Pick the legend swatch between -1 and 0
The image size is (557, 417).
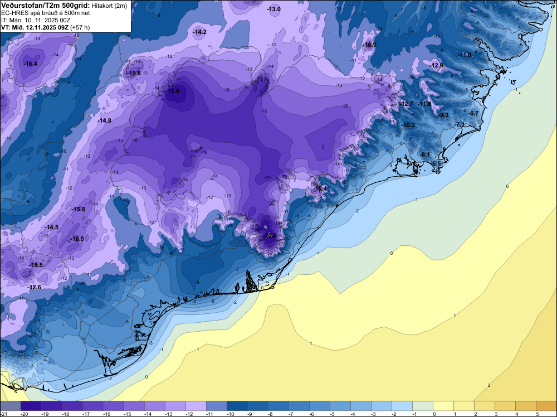point(423,406)
